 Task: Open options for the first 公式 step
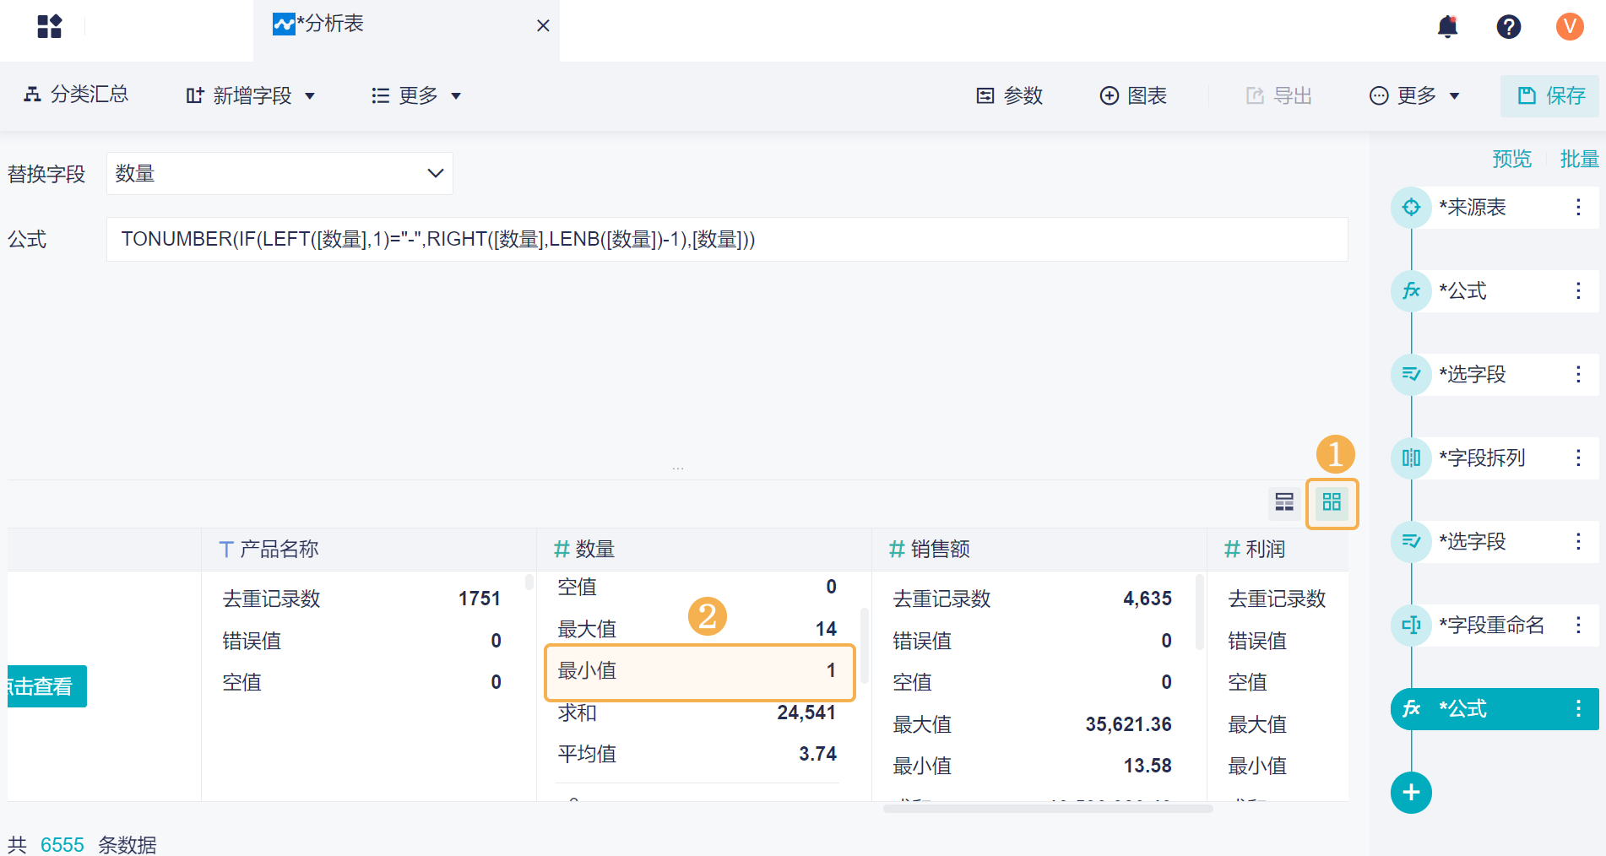click(1577, 291)
